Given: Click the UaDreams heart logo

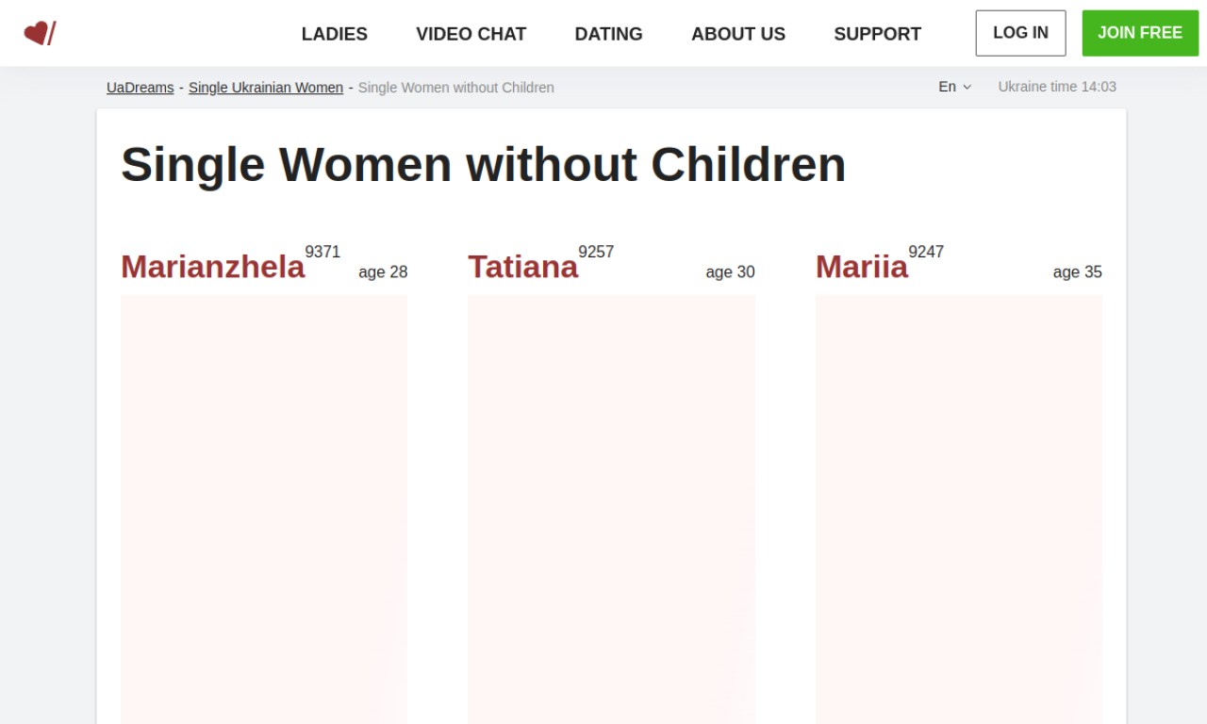Looking at the screenshot, I should tap(40, 33).
